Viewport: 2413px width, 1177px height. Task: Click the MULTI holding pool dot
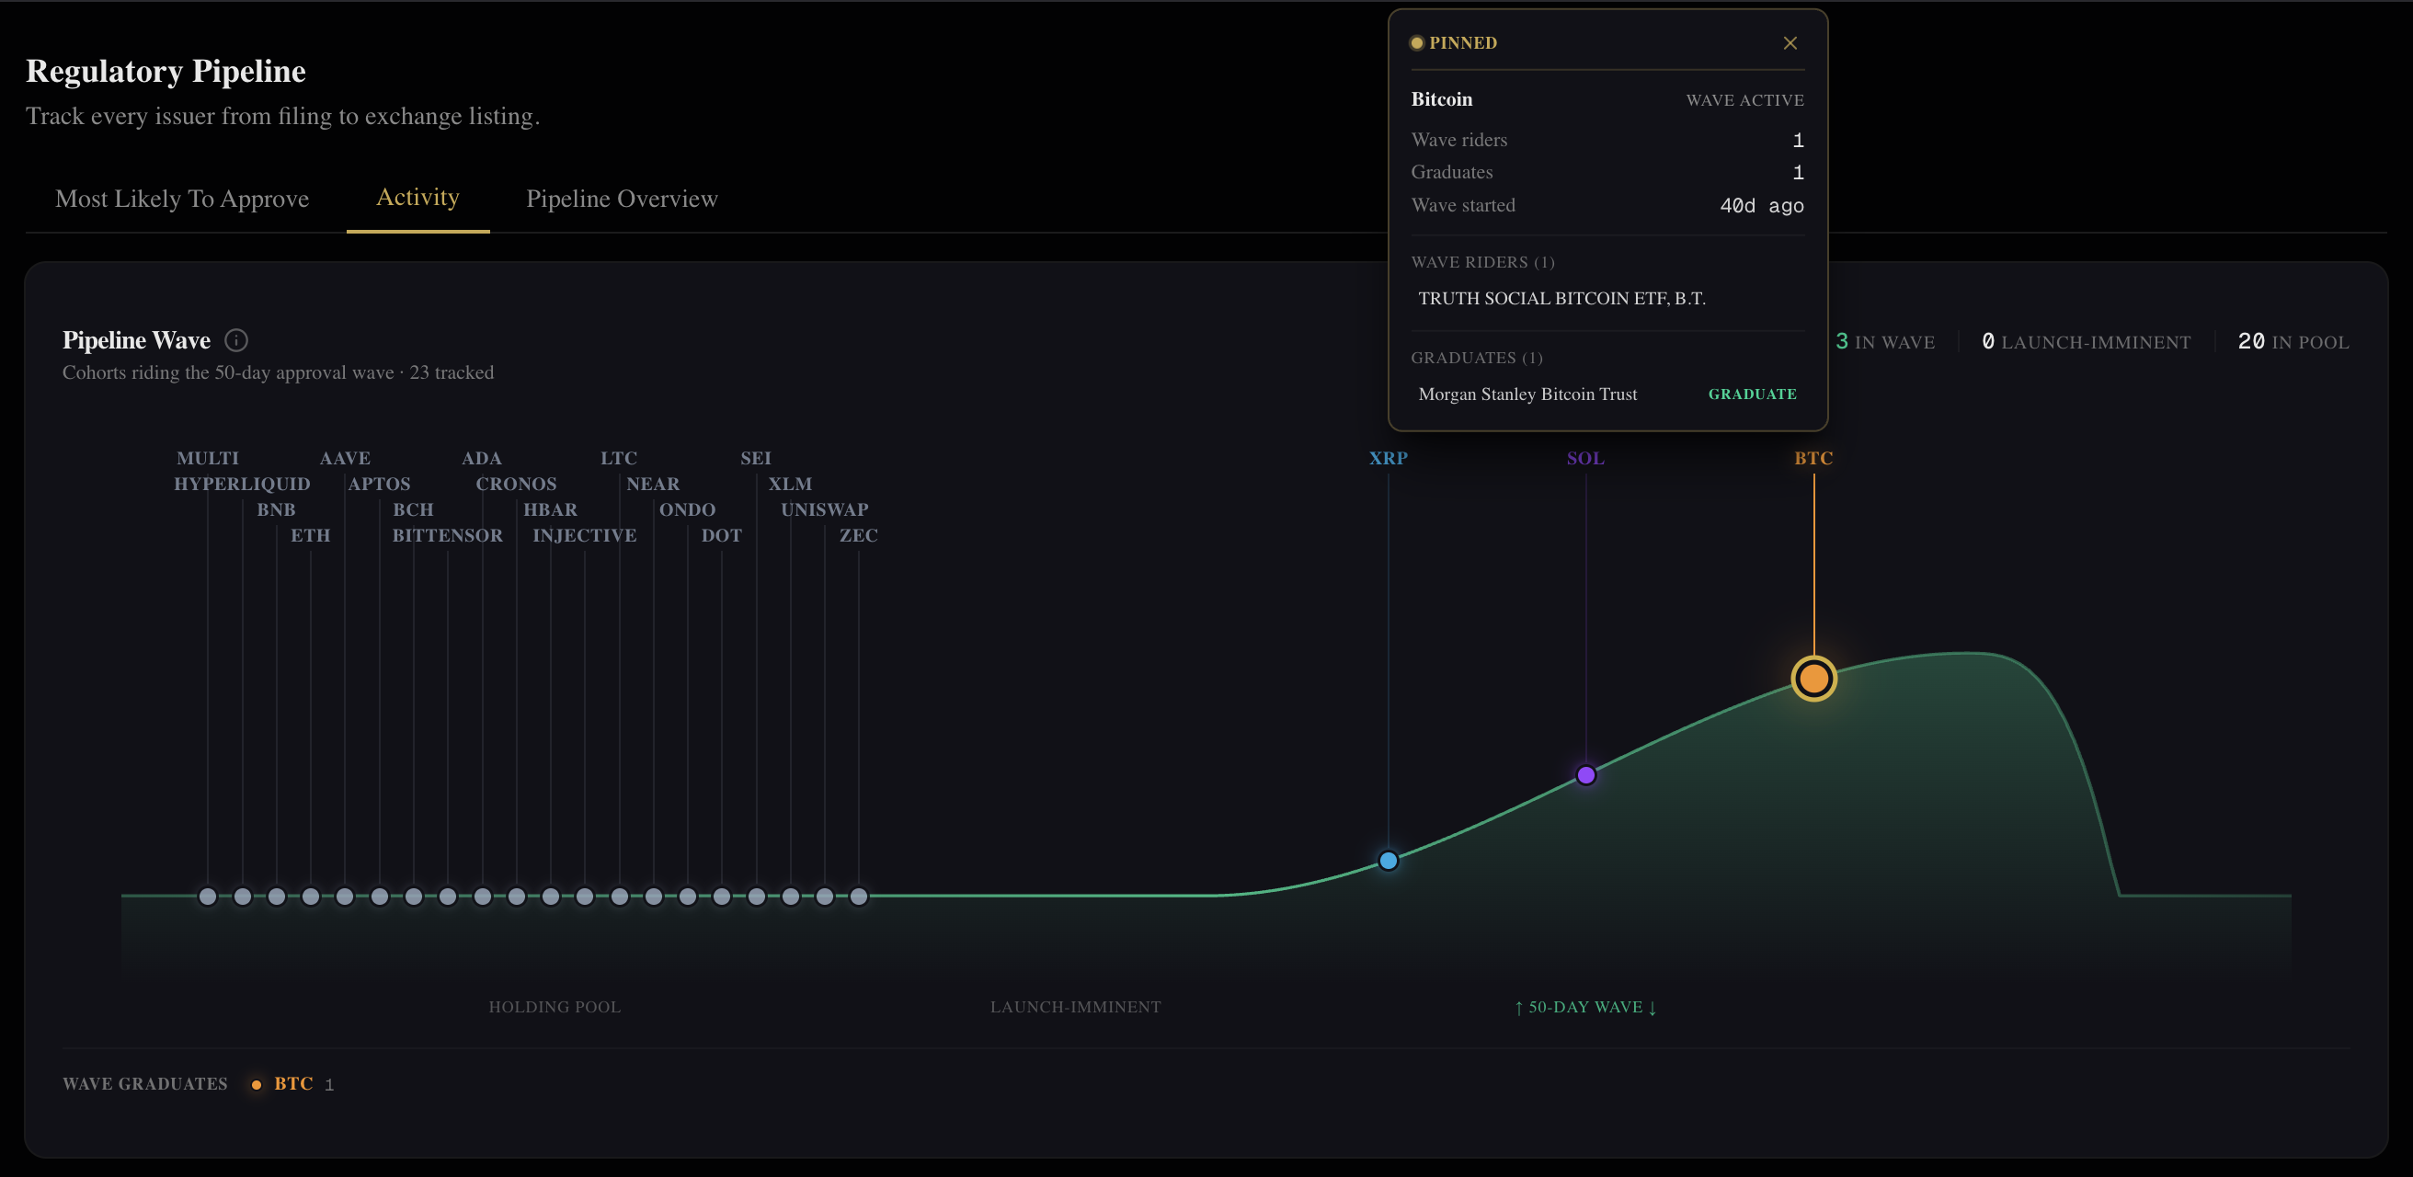[208, 897]
